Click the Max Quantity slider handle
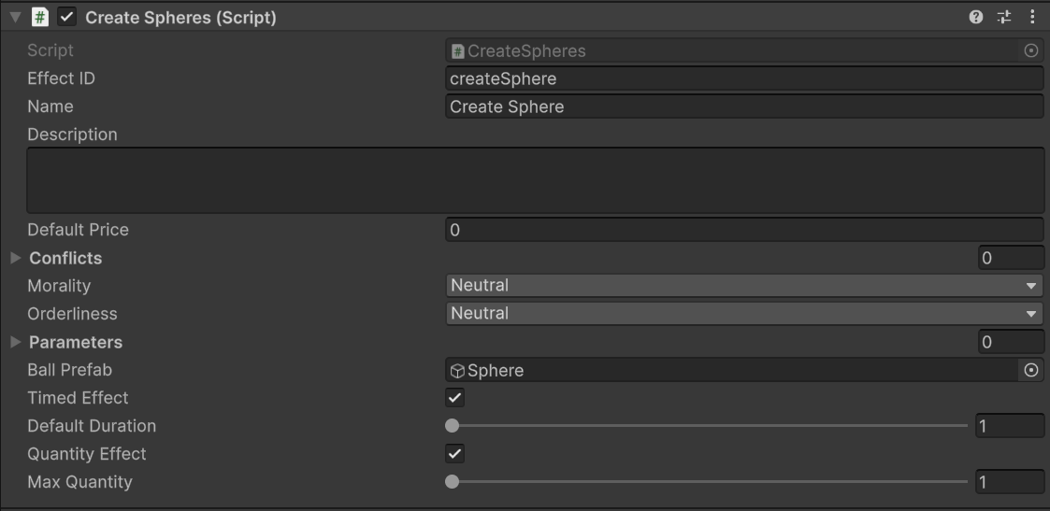The height and width of the screenshot is (511, 1050). click(x=452, y=482)
